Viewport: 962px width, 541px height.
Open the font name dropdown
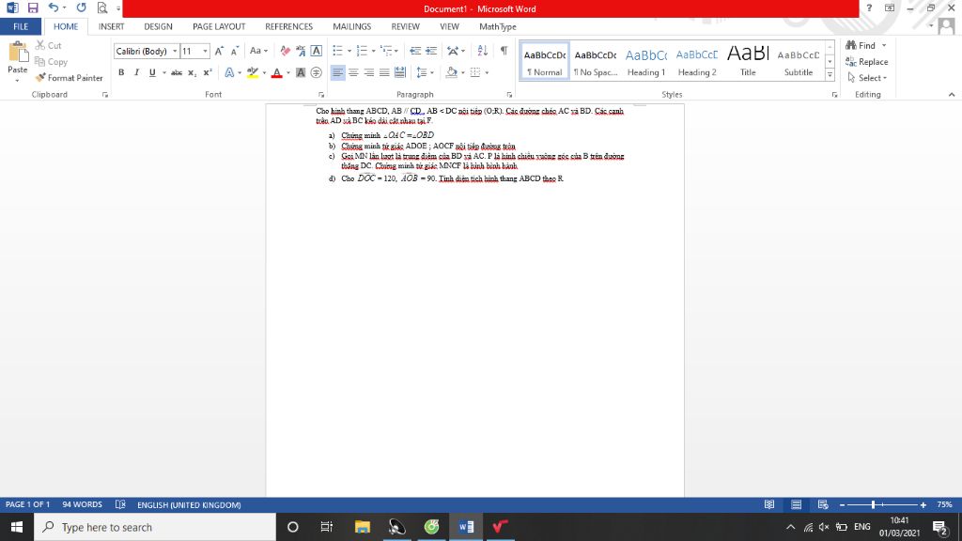175,51
